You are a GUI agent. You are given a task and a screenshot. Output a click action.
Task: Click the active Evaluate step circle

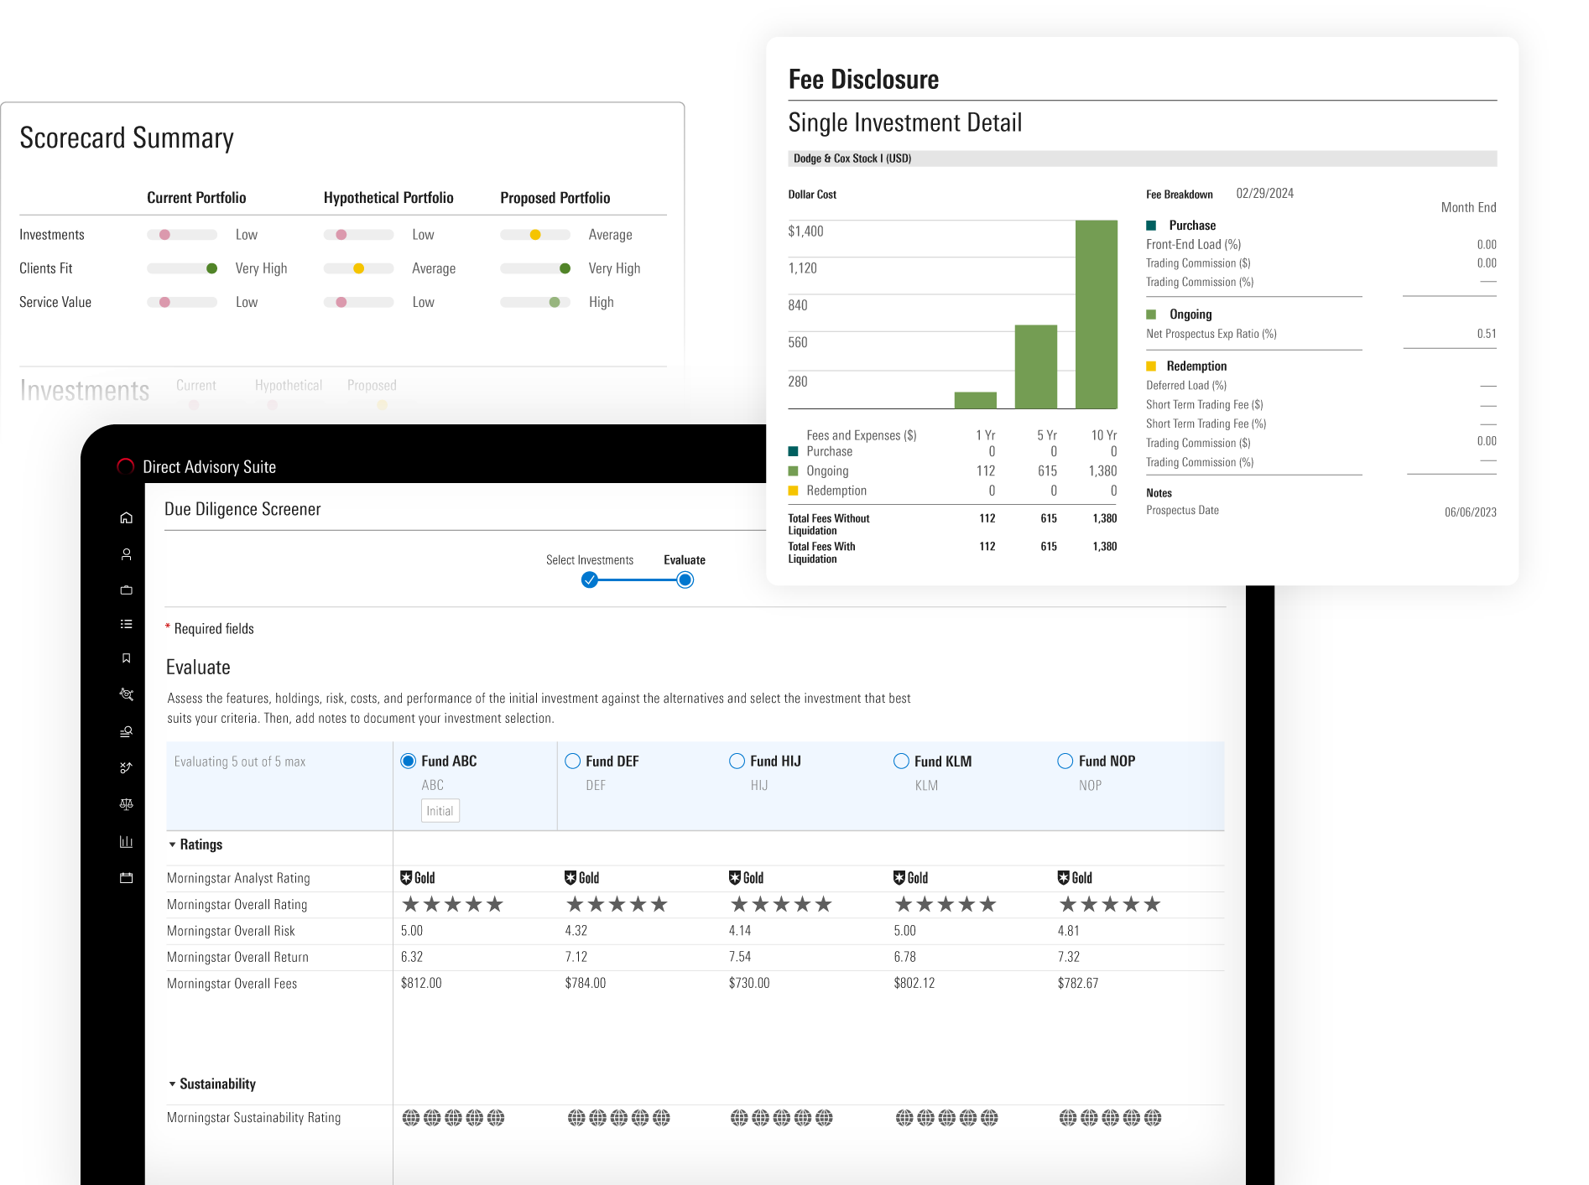click(x=685, y=580)
